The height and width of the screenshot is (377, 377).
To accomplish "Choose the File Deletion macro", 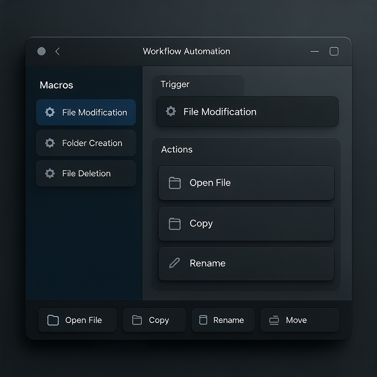I will tap(86, 173).
